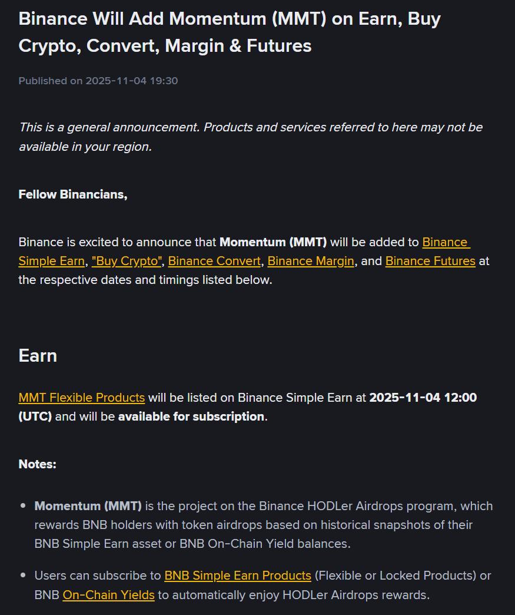
Task: Click the "Notes:" label
Action: pyautogui.click(x=37, y=464)
